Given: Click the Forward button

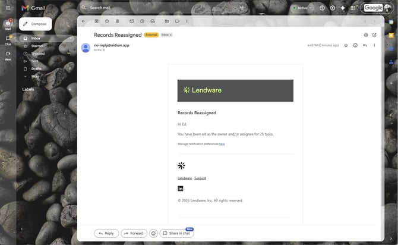Looking at the screenshot, I should (134, 233).
